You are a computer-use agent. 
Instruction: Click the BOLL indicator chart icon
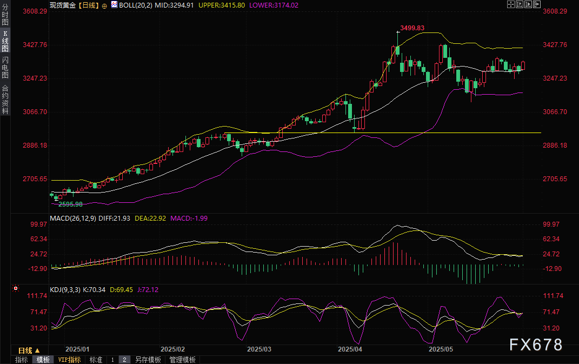[x=114, y=4]
